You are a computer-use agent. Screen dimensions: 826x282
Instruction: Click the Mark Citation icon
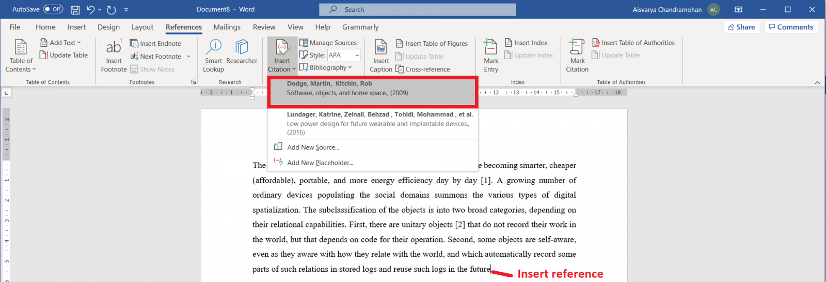[x=577, y=48]
